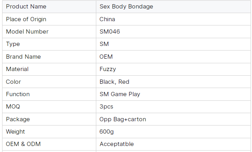
Task: Select the OEM brand value
Action: click(x=106, y=57)
